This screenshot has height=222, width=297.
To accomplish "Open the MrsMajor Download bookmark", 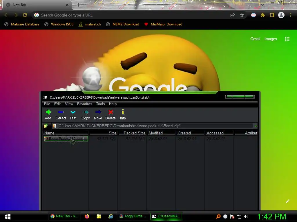I will (x=163, y=24).
